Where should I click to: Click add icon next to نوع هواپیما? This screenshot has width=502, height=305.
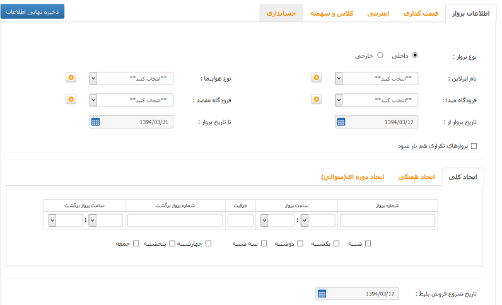71,78
